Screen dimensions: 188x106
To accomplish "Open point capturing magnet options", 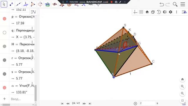I will pos(165,12).
